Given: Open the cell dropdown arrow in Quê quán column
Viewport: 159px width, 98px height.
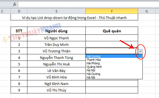Looking at the screenshot, I should tap(141, 51).
